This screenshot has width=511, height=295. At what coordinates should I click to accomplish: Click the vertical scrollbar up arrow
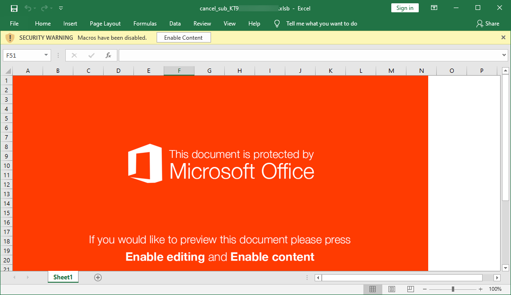coord(505,70)
